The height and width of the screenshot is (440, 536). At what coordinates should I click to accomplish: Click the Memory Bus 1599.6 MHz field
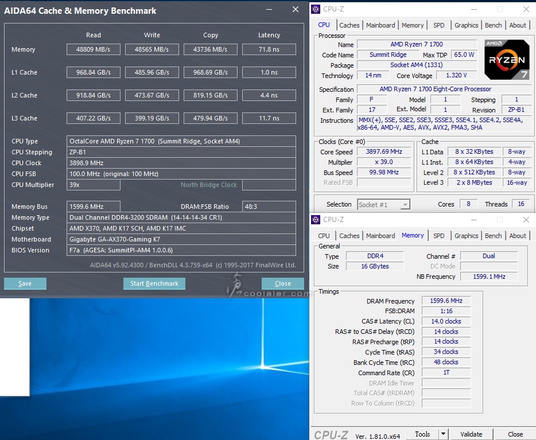click(x=94, y=207)
